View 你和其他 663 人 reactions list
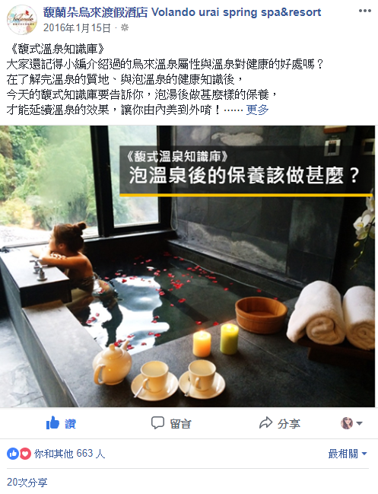Screen dimensions: 378x494 coord(69,454)
